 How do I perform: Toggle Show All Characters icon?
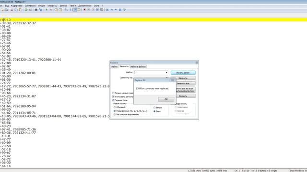[x=71, y=10]
